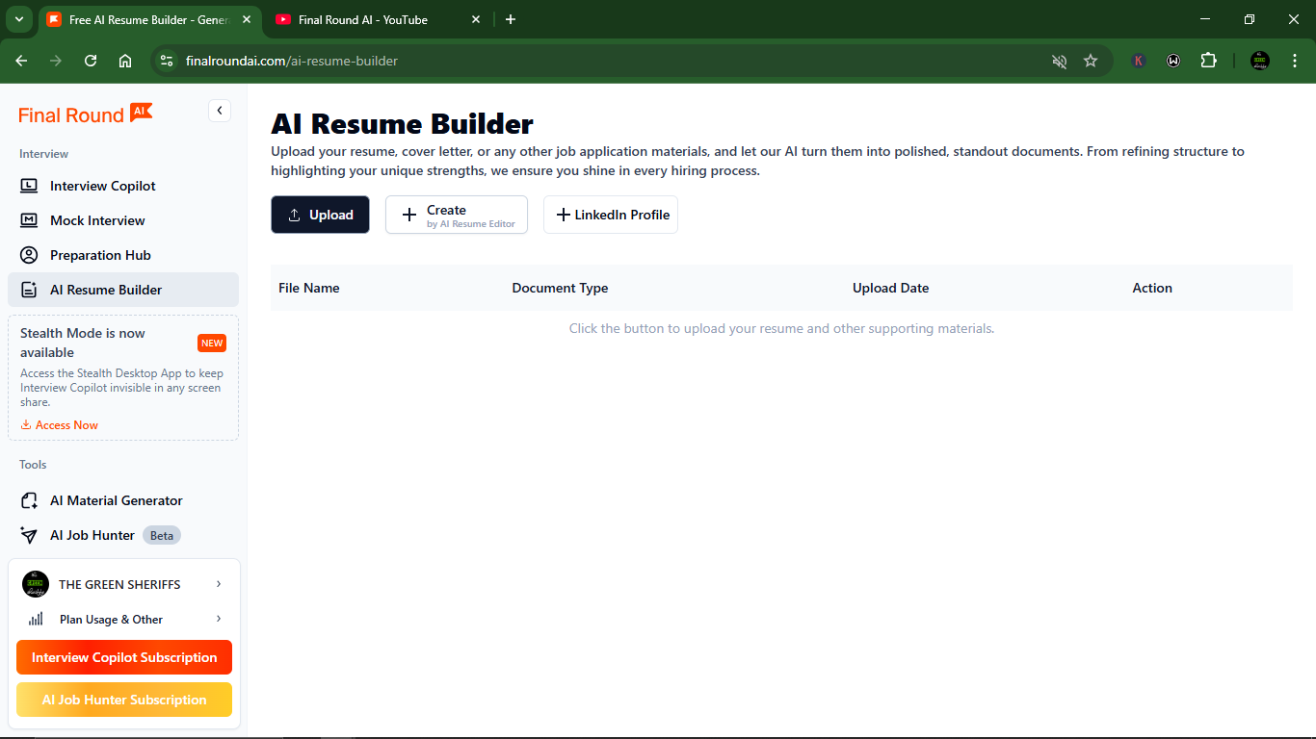
Task: Click the browser home icon
Action: click(x=125, y=61)
